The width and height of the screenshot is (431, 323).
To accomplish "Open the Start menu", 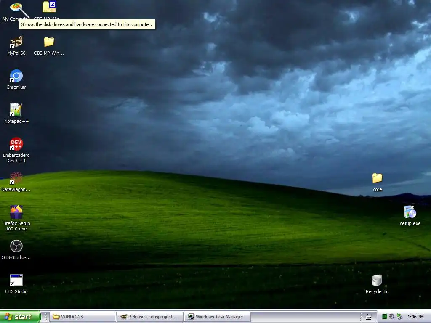I will pos(20,317).
